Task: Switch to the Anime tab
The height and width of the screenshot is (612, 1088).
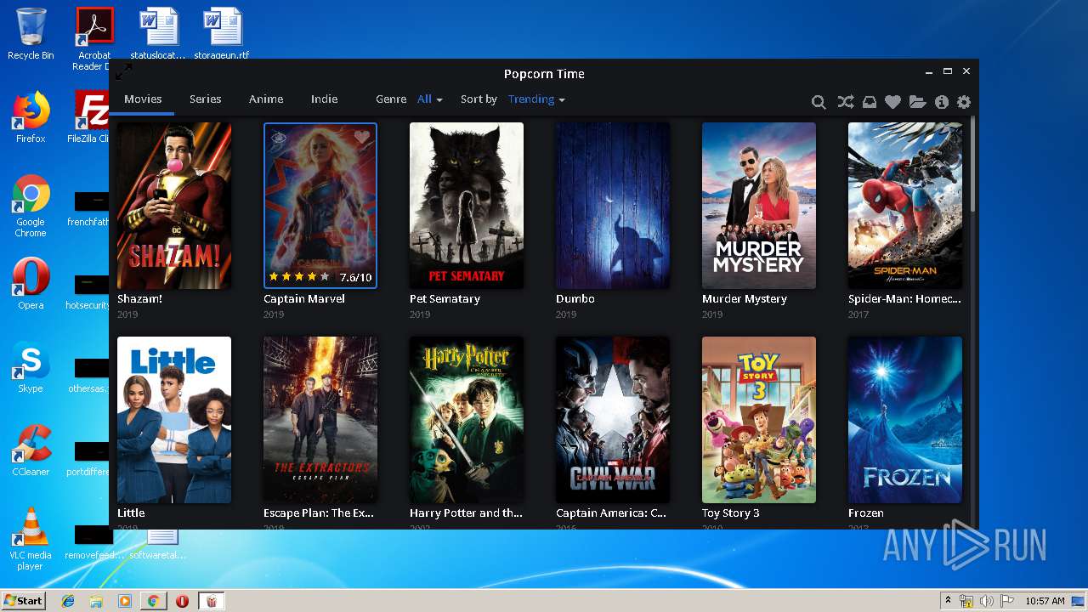Action: click(266, 99)
